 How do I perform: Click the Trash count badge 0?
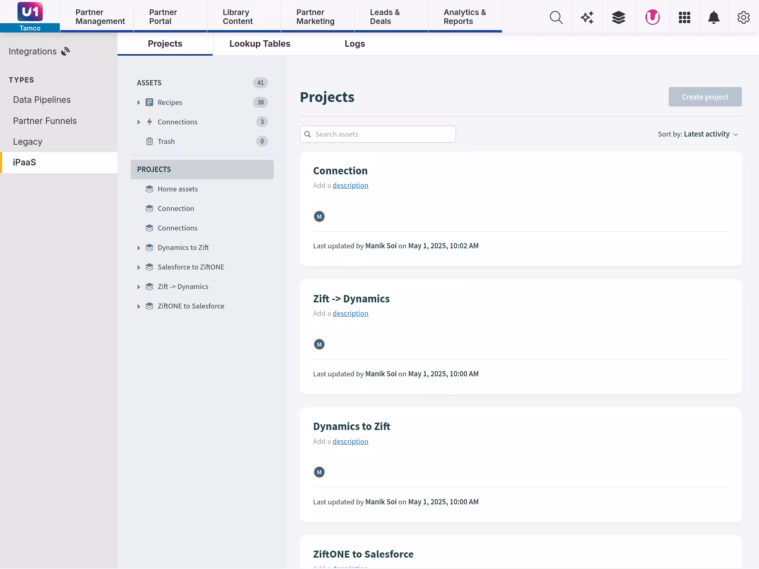[x=262, y=141]
